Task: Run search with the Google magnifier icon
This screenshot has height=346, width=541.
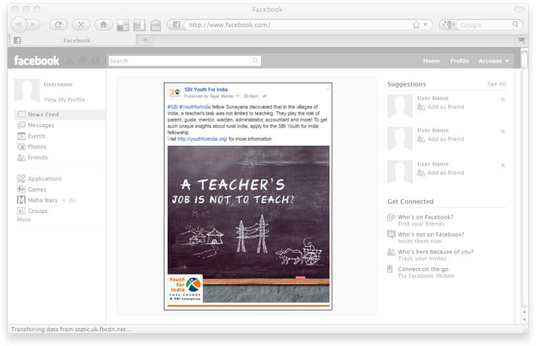Action: pos(515,25)
